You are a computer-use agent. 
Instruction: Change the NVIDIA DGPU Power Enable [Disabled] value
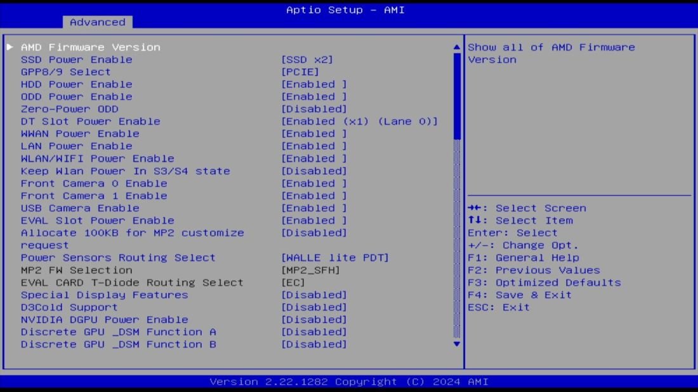313,320
